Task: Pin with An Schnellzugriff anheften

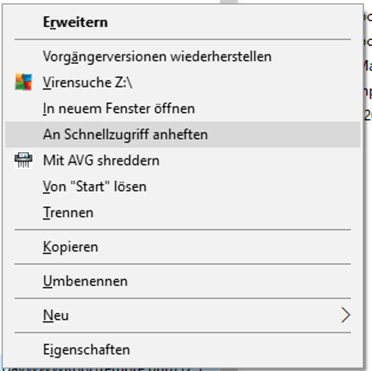Action: 183,134
